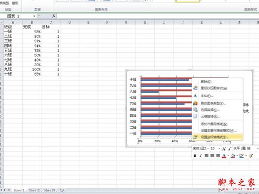Click the grow font size icon
This screenshot has width=259, height=194.
[x=224, y=148]
